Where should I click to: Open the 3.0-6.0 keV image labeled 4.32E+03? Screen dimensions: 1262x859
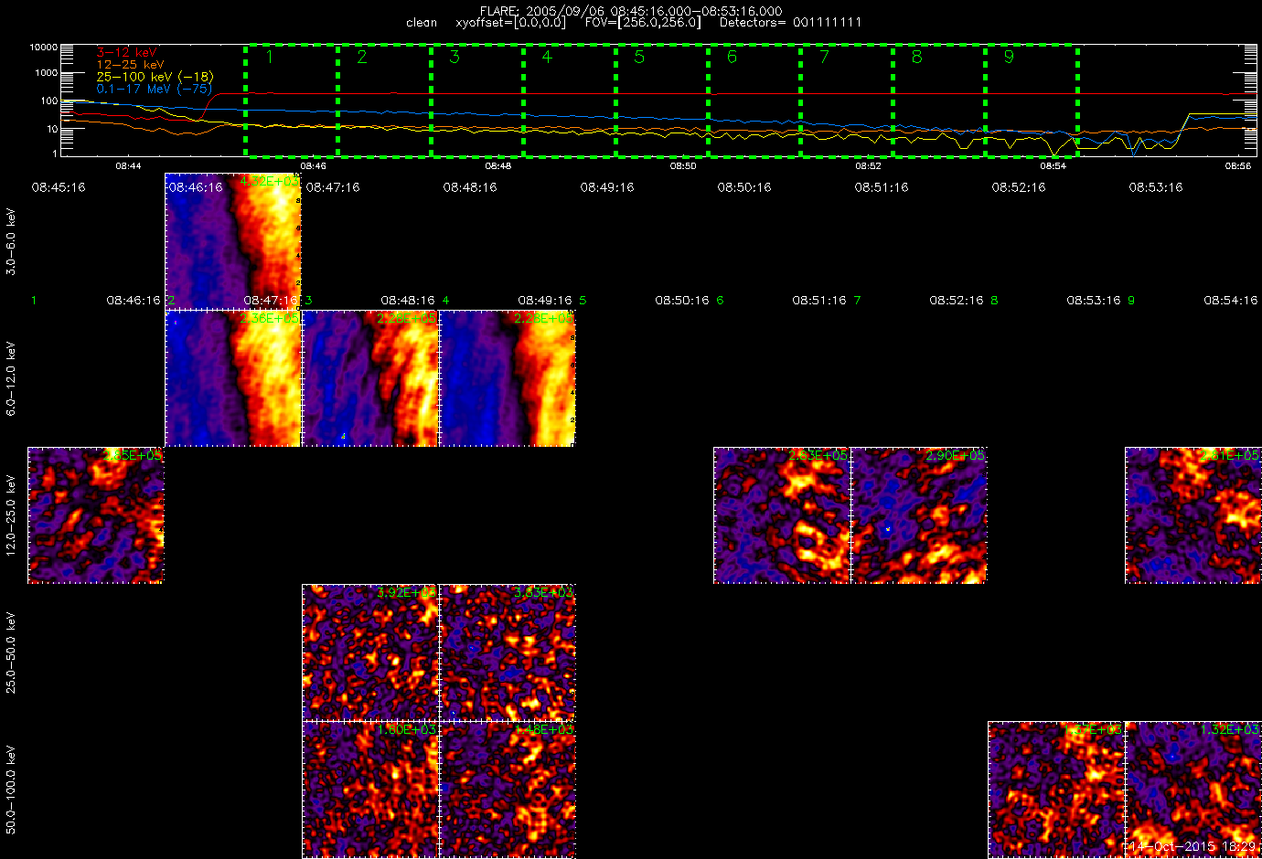[x=233, y=241]
